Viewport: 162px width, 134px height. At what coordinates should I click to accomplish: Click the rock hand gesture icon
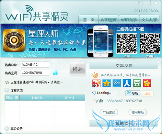pyautogui.click(x=95, y=75)
